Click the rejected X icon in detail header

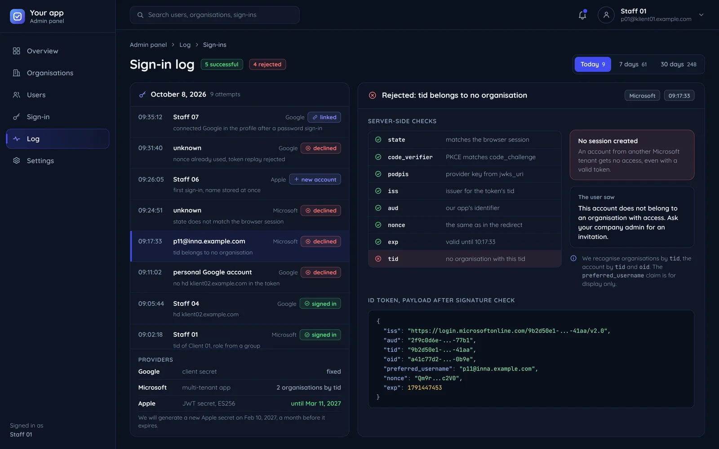(x=373, y=95)
